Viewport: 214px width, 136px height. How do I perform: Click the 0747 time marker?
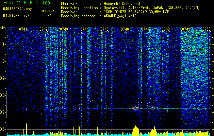pos(145,29)
